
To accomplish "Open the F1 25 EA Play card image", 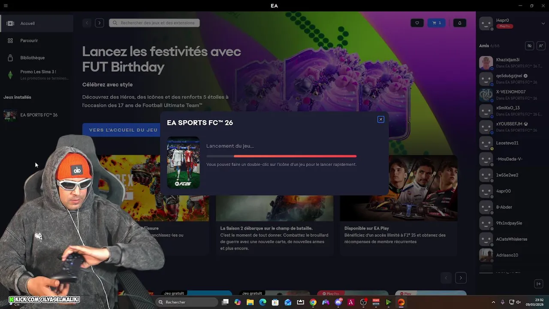I will click(x=399, y=188).
